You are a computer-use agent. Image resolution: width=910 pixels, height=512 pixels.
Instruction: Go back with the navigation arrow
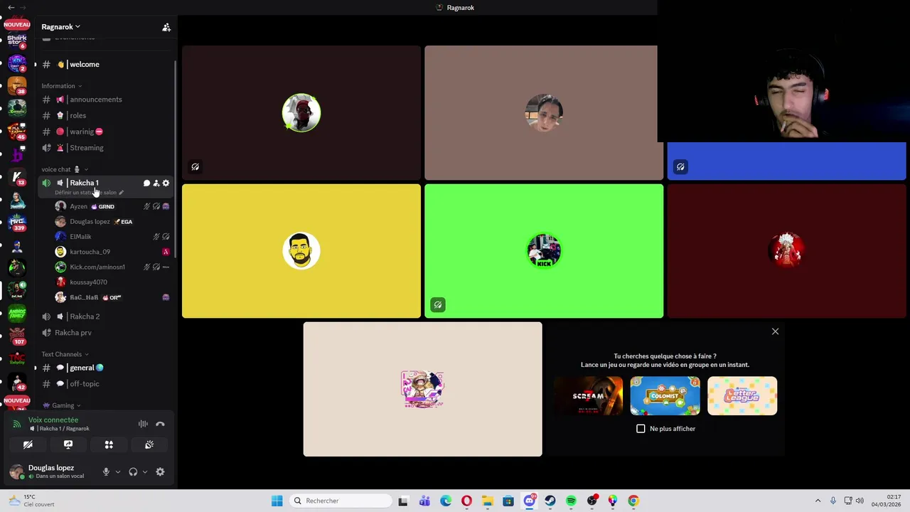(11, 7)
